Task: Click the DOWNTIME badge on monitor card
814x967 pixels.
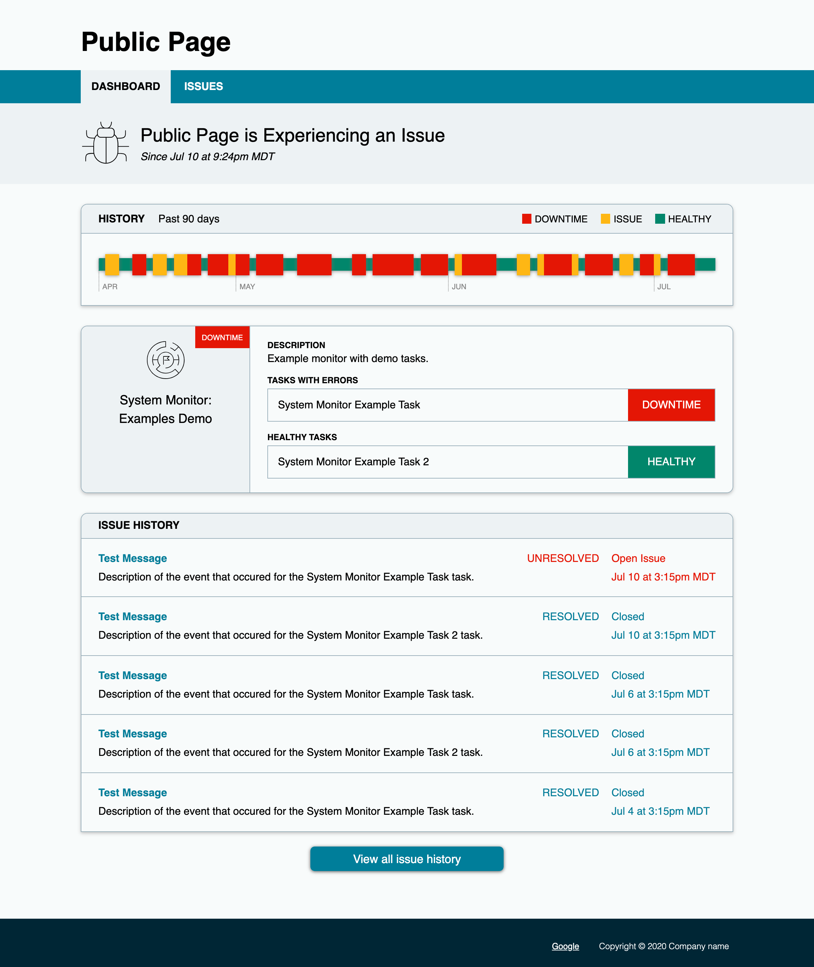Action: pyautogui.click(x=222, y=338)
